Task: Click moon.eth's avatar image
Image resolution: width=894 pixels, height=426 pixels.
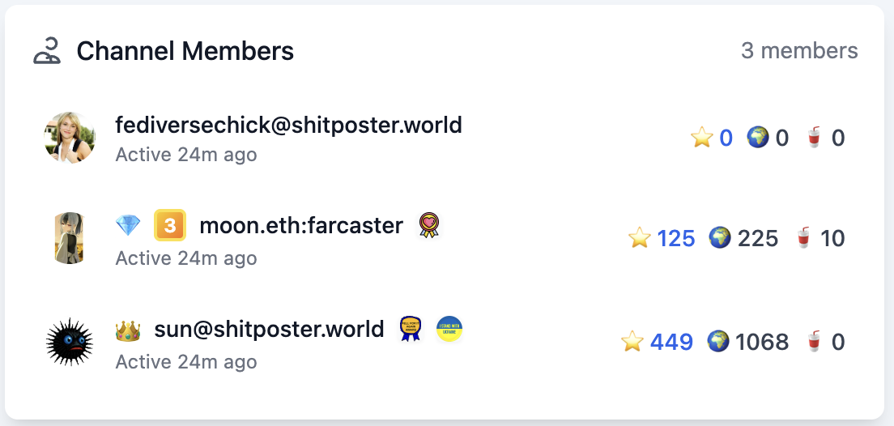Action: [x=70, y=238]
